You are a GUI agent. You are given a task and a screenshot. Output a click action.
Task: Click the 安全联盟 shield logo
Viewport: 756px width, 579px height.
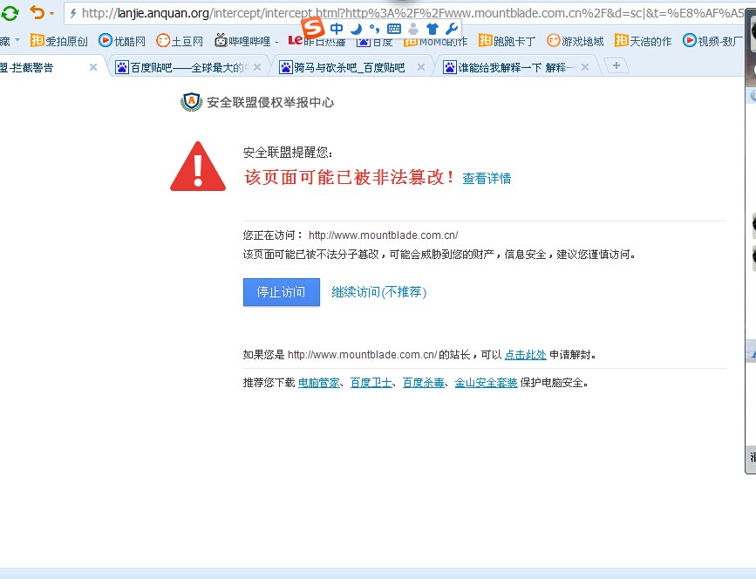192,102
